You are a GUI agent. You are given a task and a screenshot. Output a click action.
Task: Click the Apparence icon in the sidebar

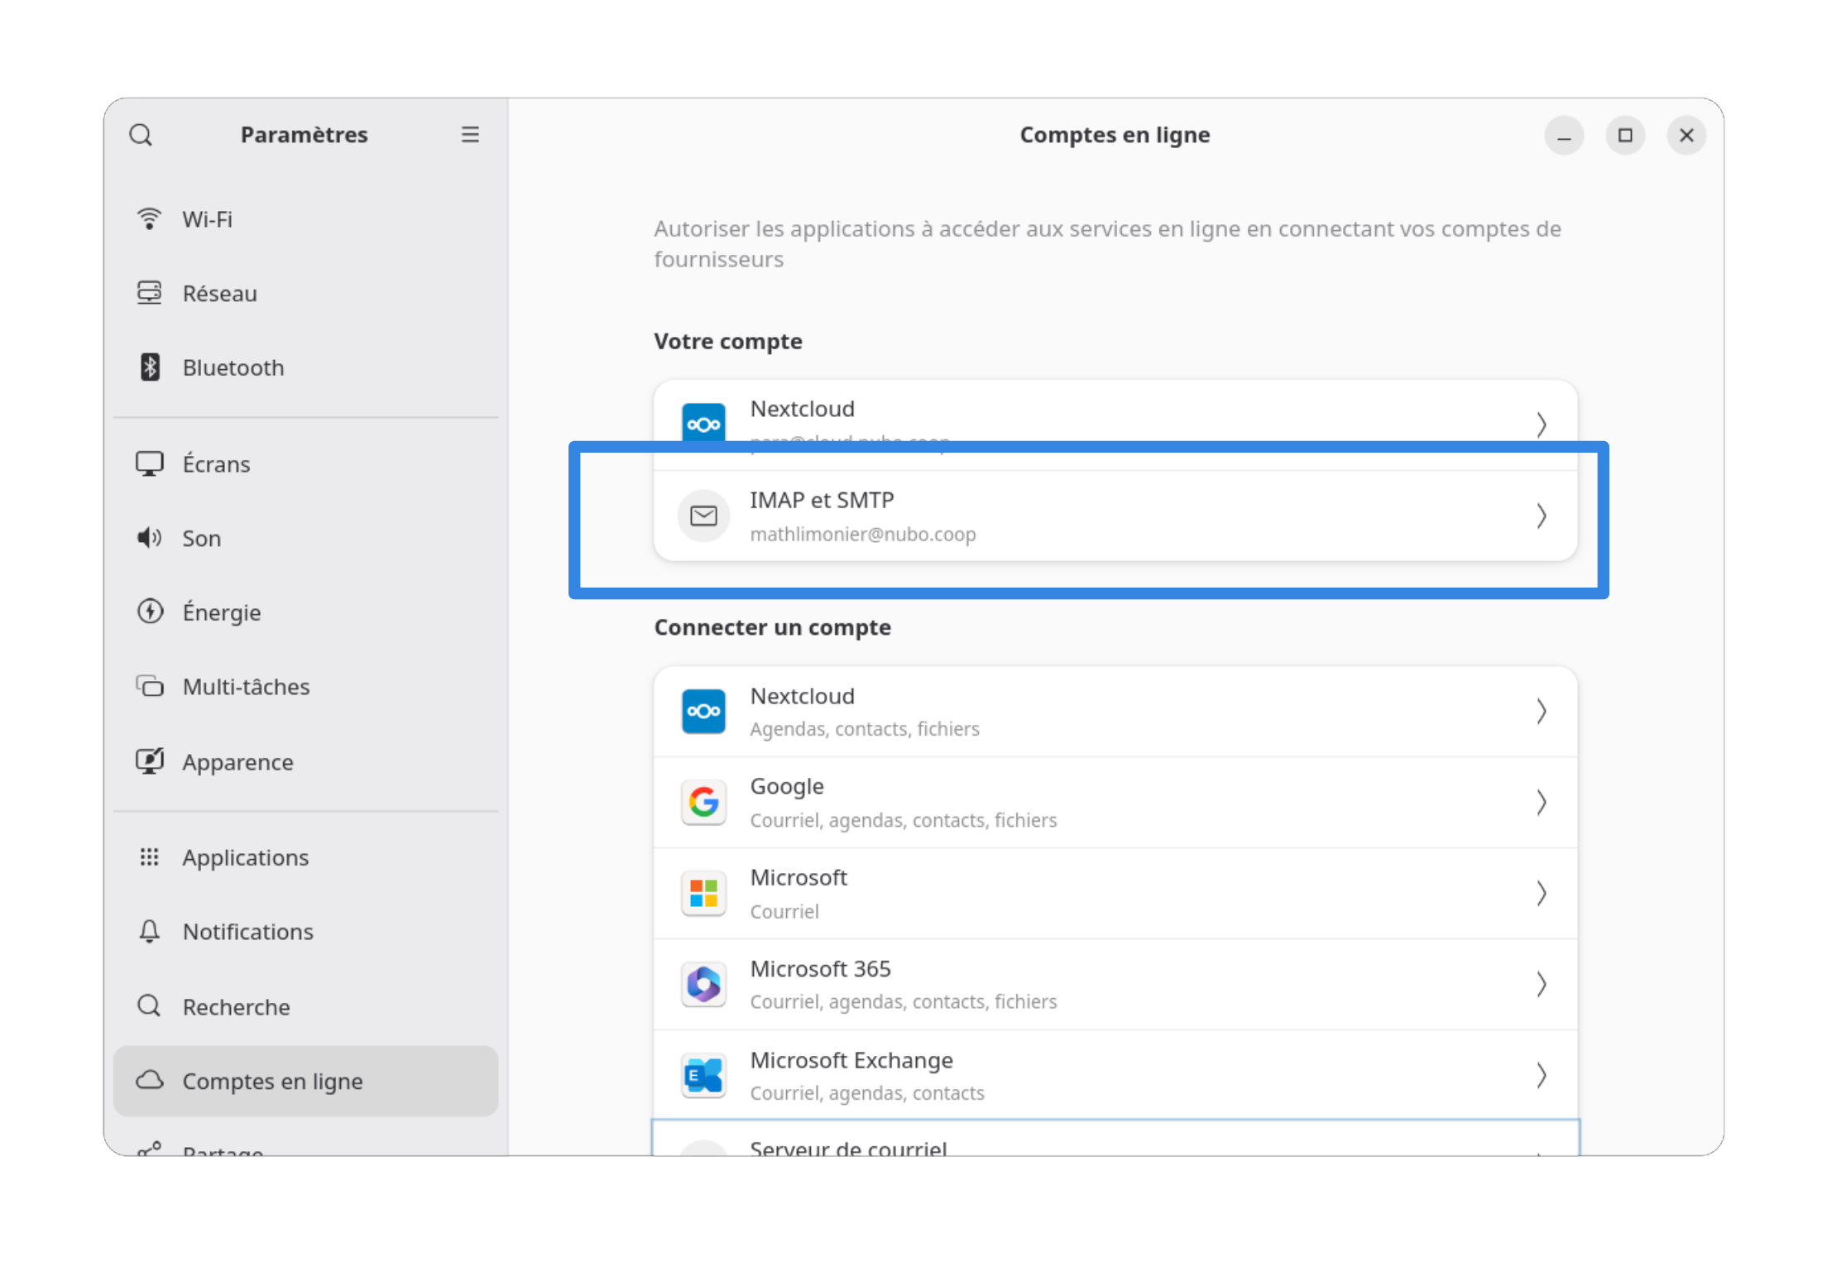pyautogui.click(x=149, y=761)
